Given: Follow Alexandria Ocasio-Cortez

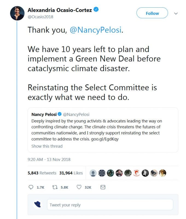Looking at the screenshot, I should point(152,13).
